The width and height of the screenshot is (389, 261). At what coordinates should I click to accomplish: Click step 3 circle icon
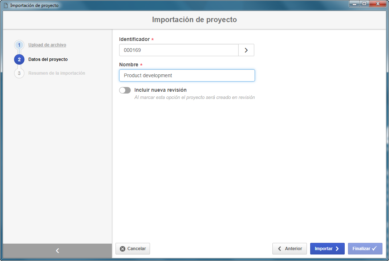(19, 73)
